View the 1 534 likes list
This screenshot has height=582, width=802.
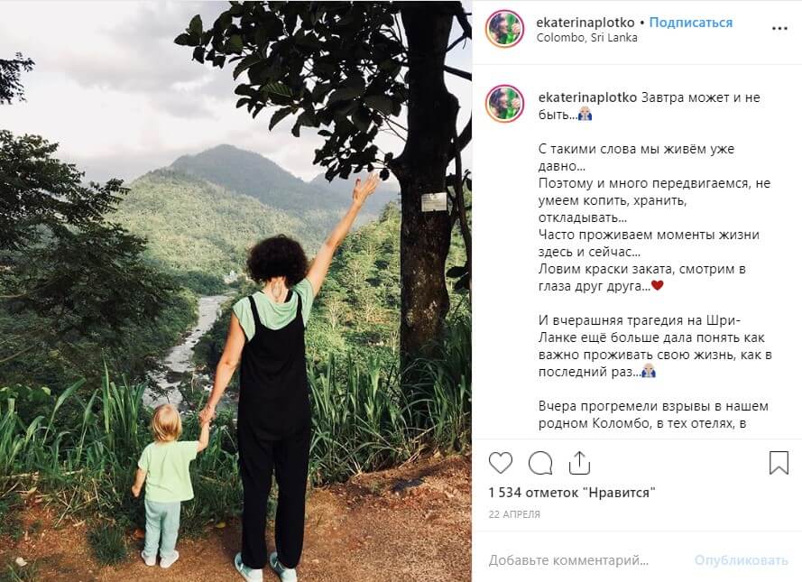571,493
